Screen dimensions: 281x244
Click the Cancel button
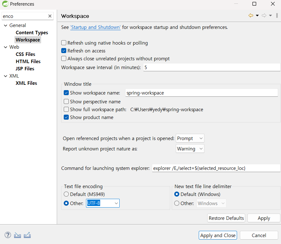(x=259, y=235)
